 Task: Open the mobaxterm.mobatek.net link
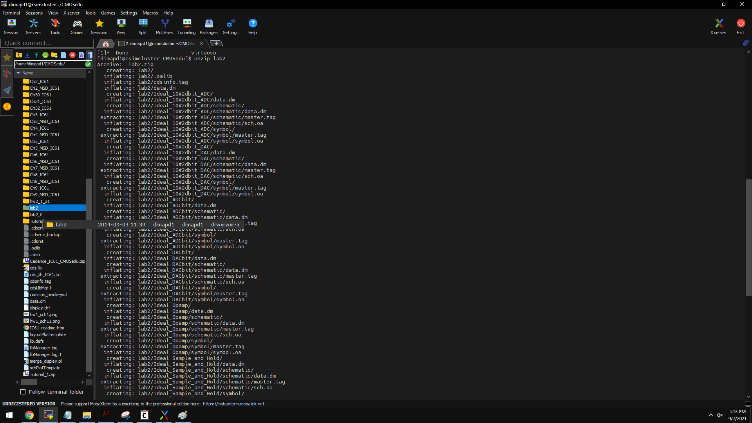tap(233, 404)
